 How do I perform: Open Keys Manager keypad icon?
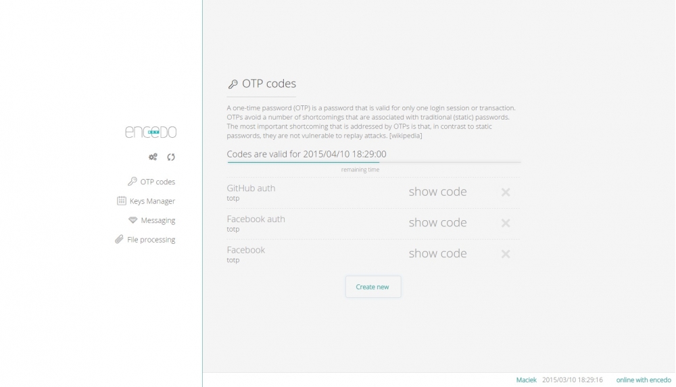(x=122, y=201)
